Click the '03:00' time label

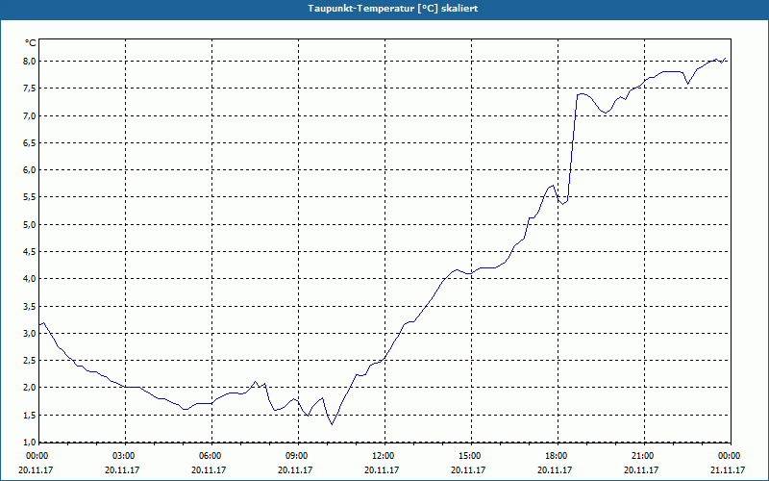pos(125,456)
